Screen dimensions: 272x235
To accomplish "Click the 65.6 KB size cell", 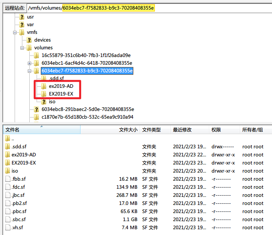I will [129, 211].
